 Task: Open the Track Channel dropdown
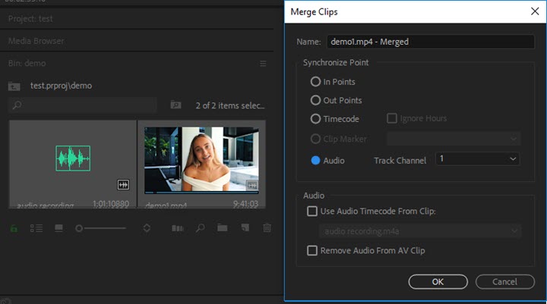[x=478, y=159]
